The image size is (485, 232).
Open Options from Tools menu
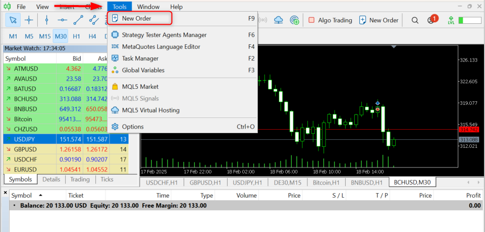tap(183, 127)
